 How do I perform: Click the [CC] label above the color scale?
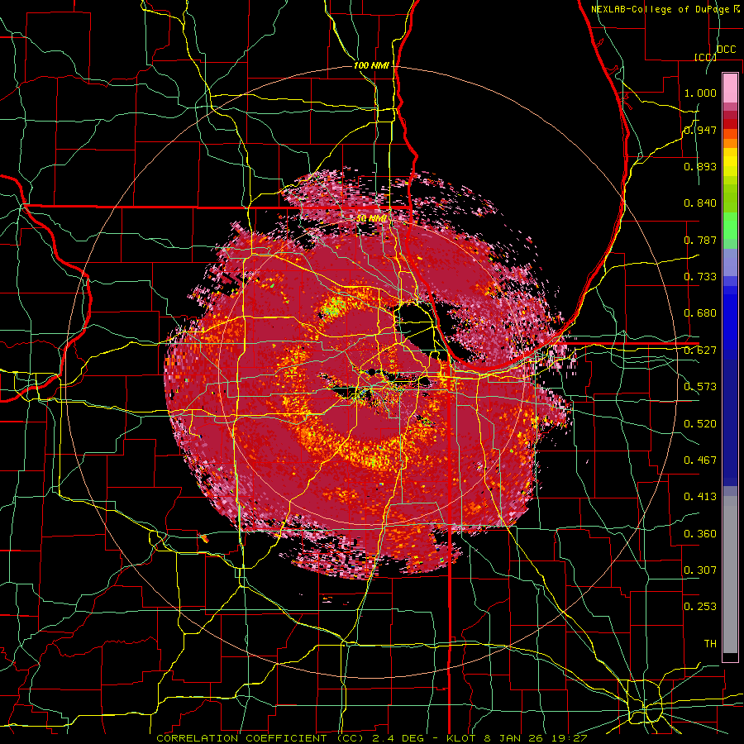(705, 57)
